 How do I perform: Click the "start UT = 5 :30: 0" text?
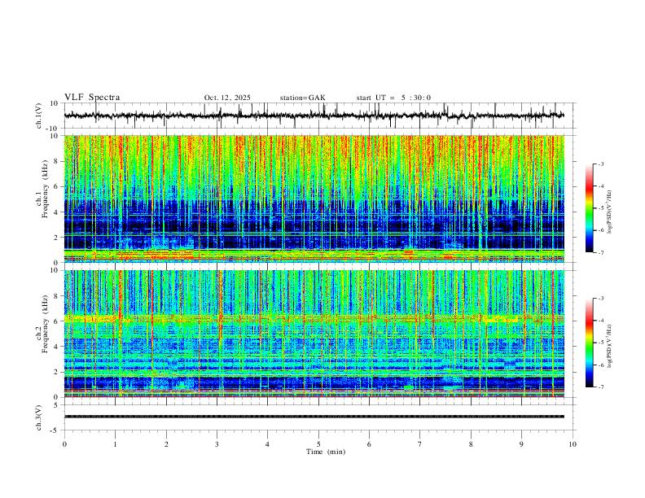393,98
